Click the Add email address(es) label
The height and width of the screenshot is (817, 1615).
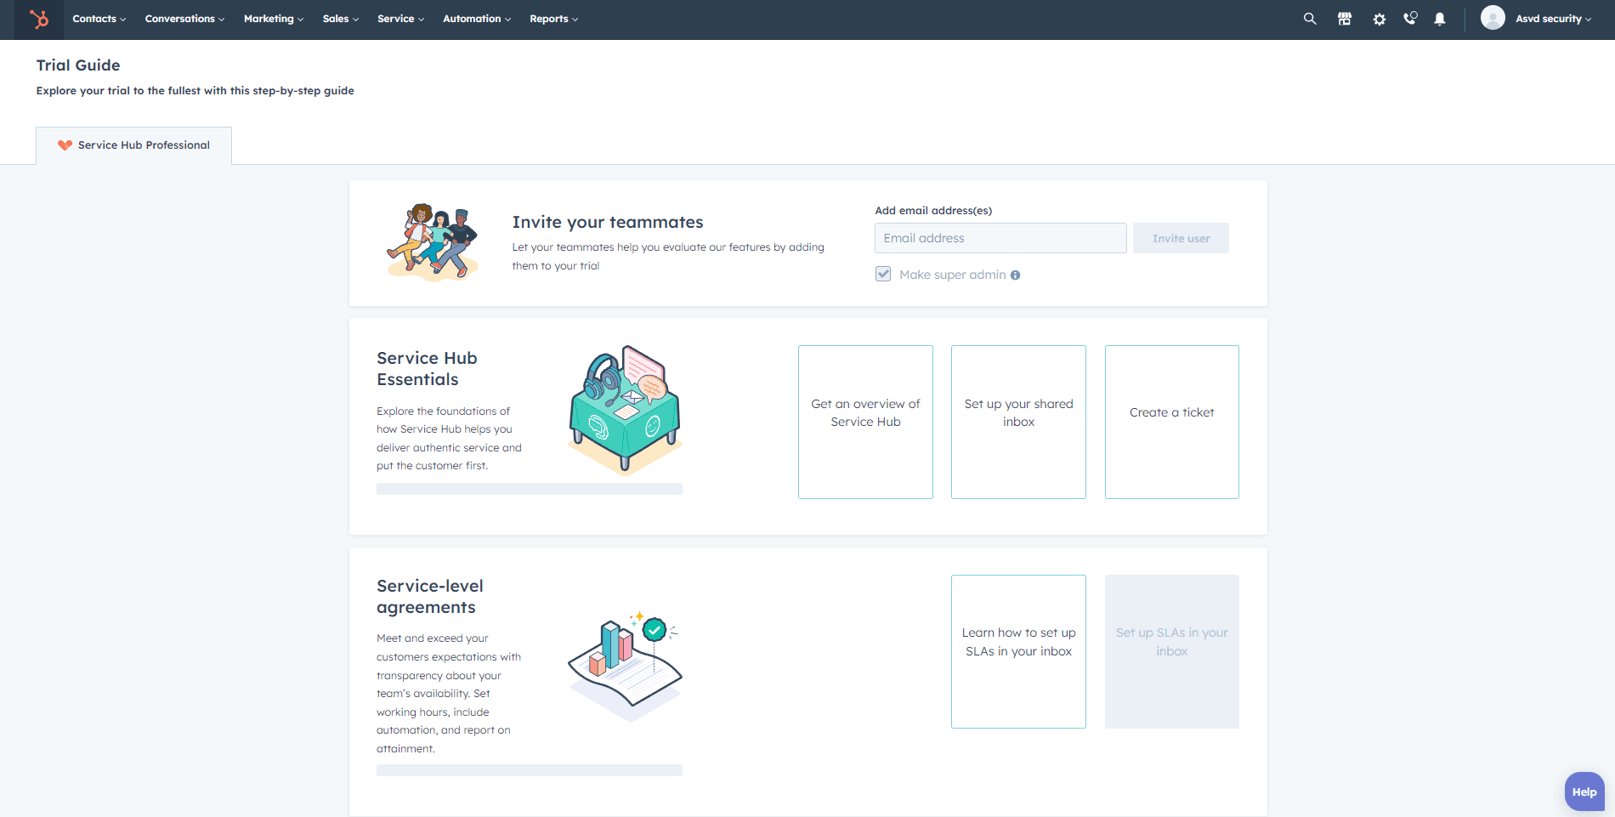point(933,211)
